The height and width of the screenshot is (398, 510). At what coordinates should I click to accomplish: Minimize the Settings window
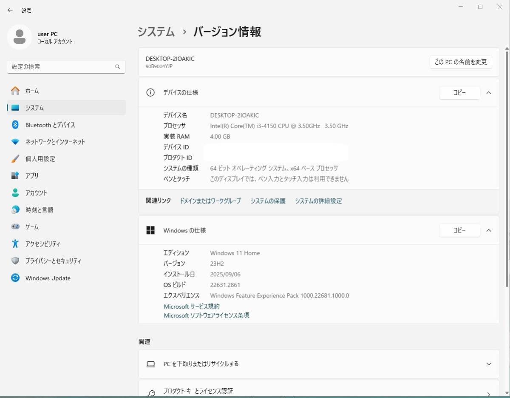click(x=461, y=7)
